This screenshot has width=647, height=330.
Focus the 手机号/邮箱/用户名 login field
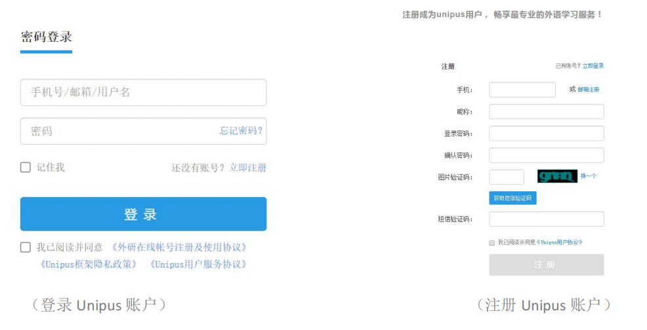click(143, 92)
